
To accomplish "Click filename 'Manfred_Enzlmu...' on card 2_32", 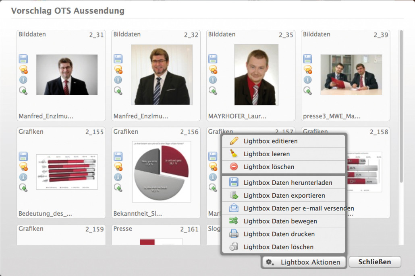I will coord(141,116).
